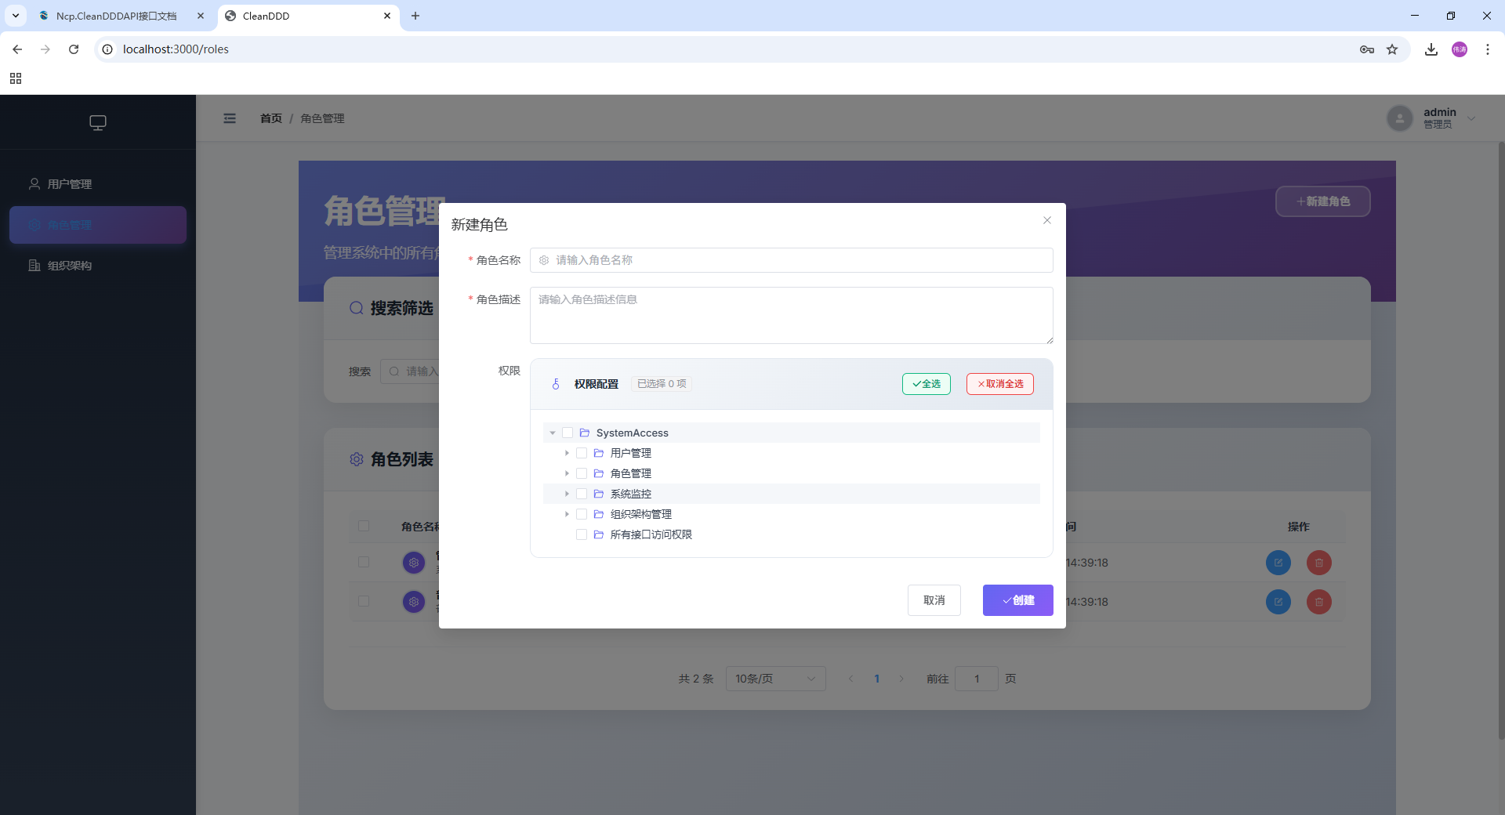Open the admin account dropdown arrow

(x=1472, y=118)
